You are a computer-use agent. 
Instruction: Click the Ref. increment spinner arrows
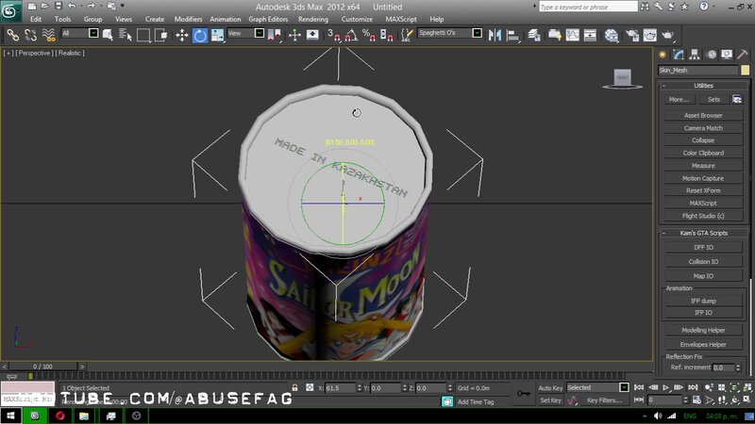pyautogui.click(x=738, y=367)
